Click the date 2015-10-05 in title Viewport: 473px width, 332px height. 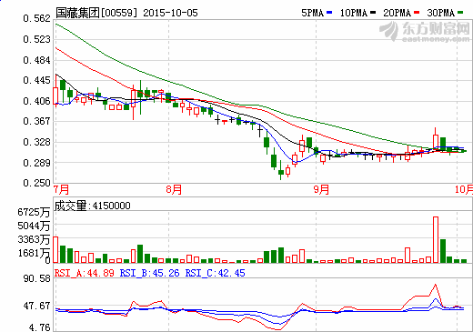pyautogui.click(x=170, y=13)
